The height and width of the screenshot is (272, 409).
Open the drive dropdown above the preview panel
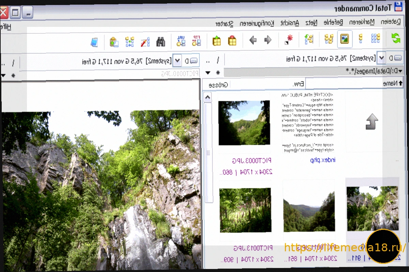(177, 61)
